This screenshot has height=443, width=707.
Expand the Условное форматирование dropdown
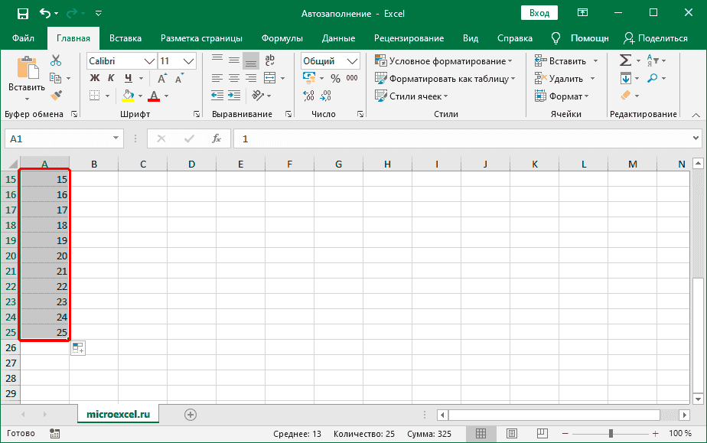(443, 61)
